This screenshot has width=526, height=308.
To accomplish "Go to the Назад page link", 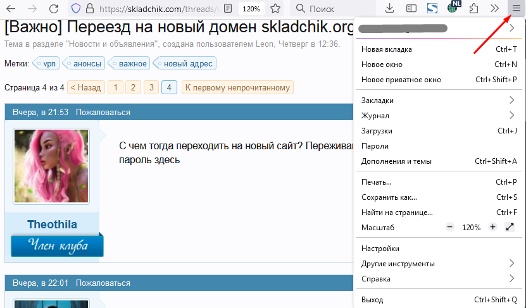I will [85, 88].
